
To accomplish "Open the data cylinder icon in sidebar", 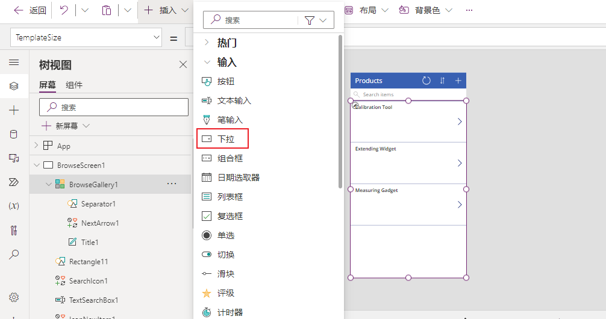I will click(x=13, y=134).
